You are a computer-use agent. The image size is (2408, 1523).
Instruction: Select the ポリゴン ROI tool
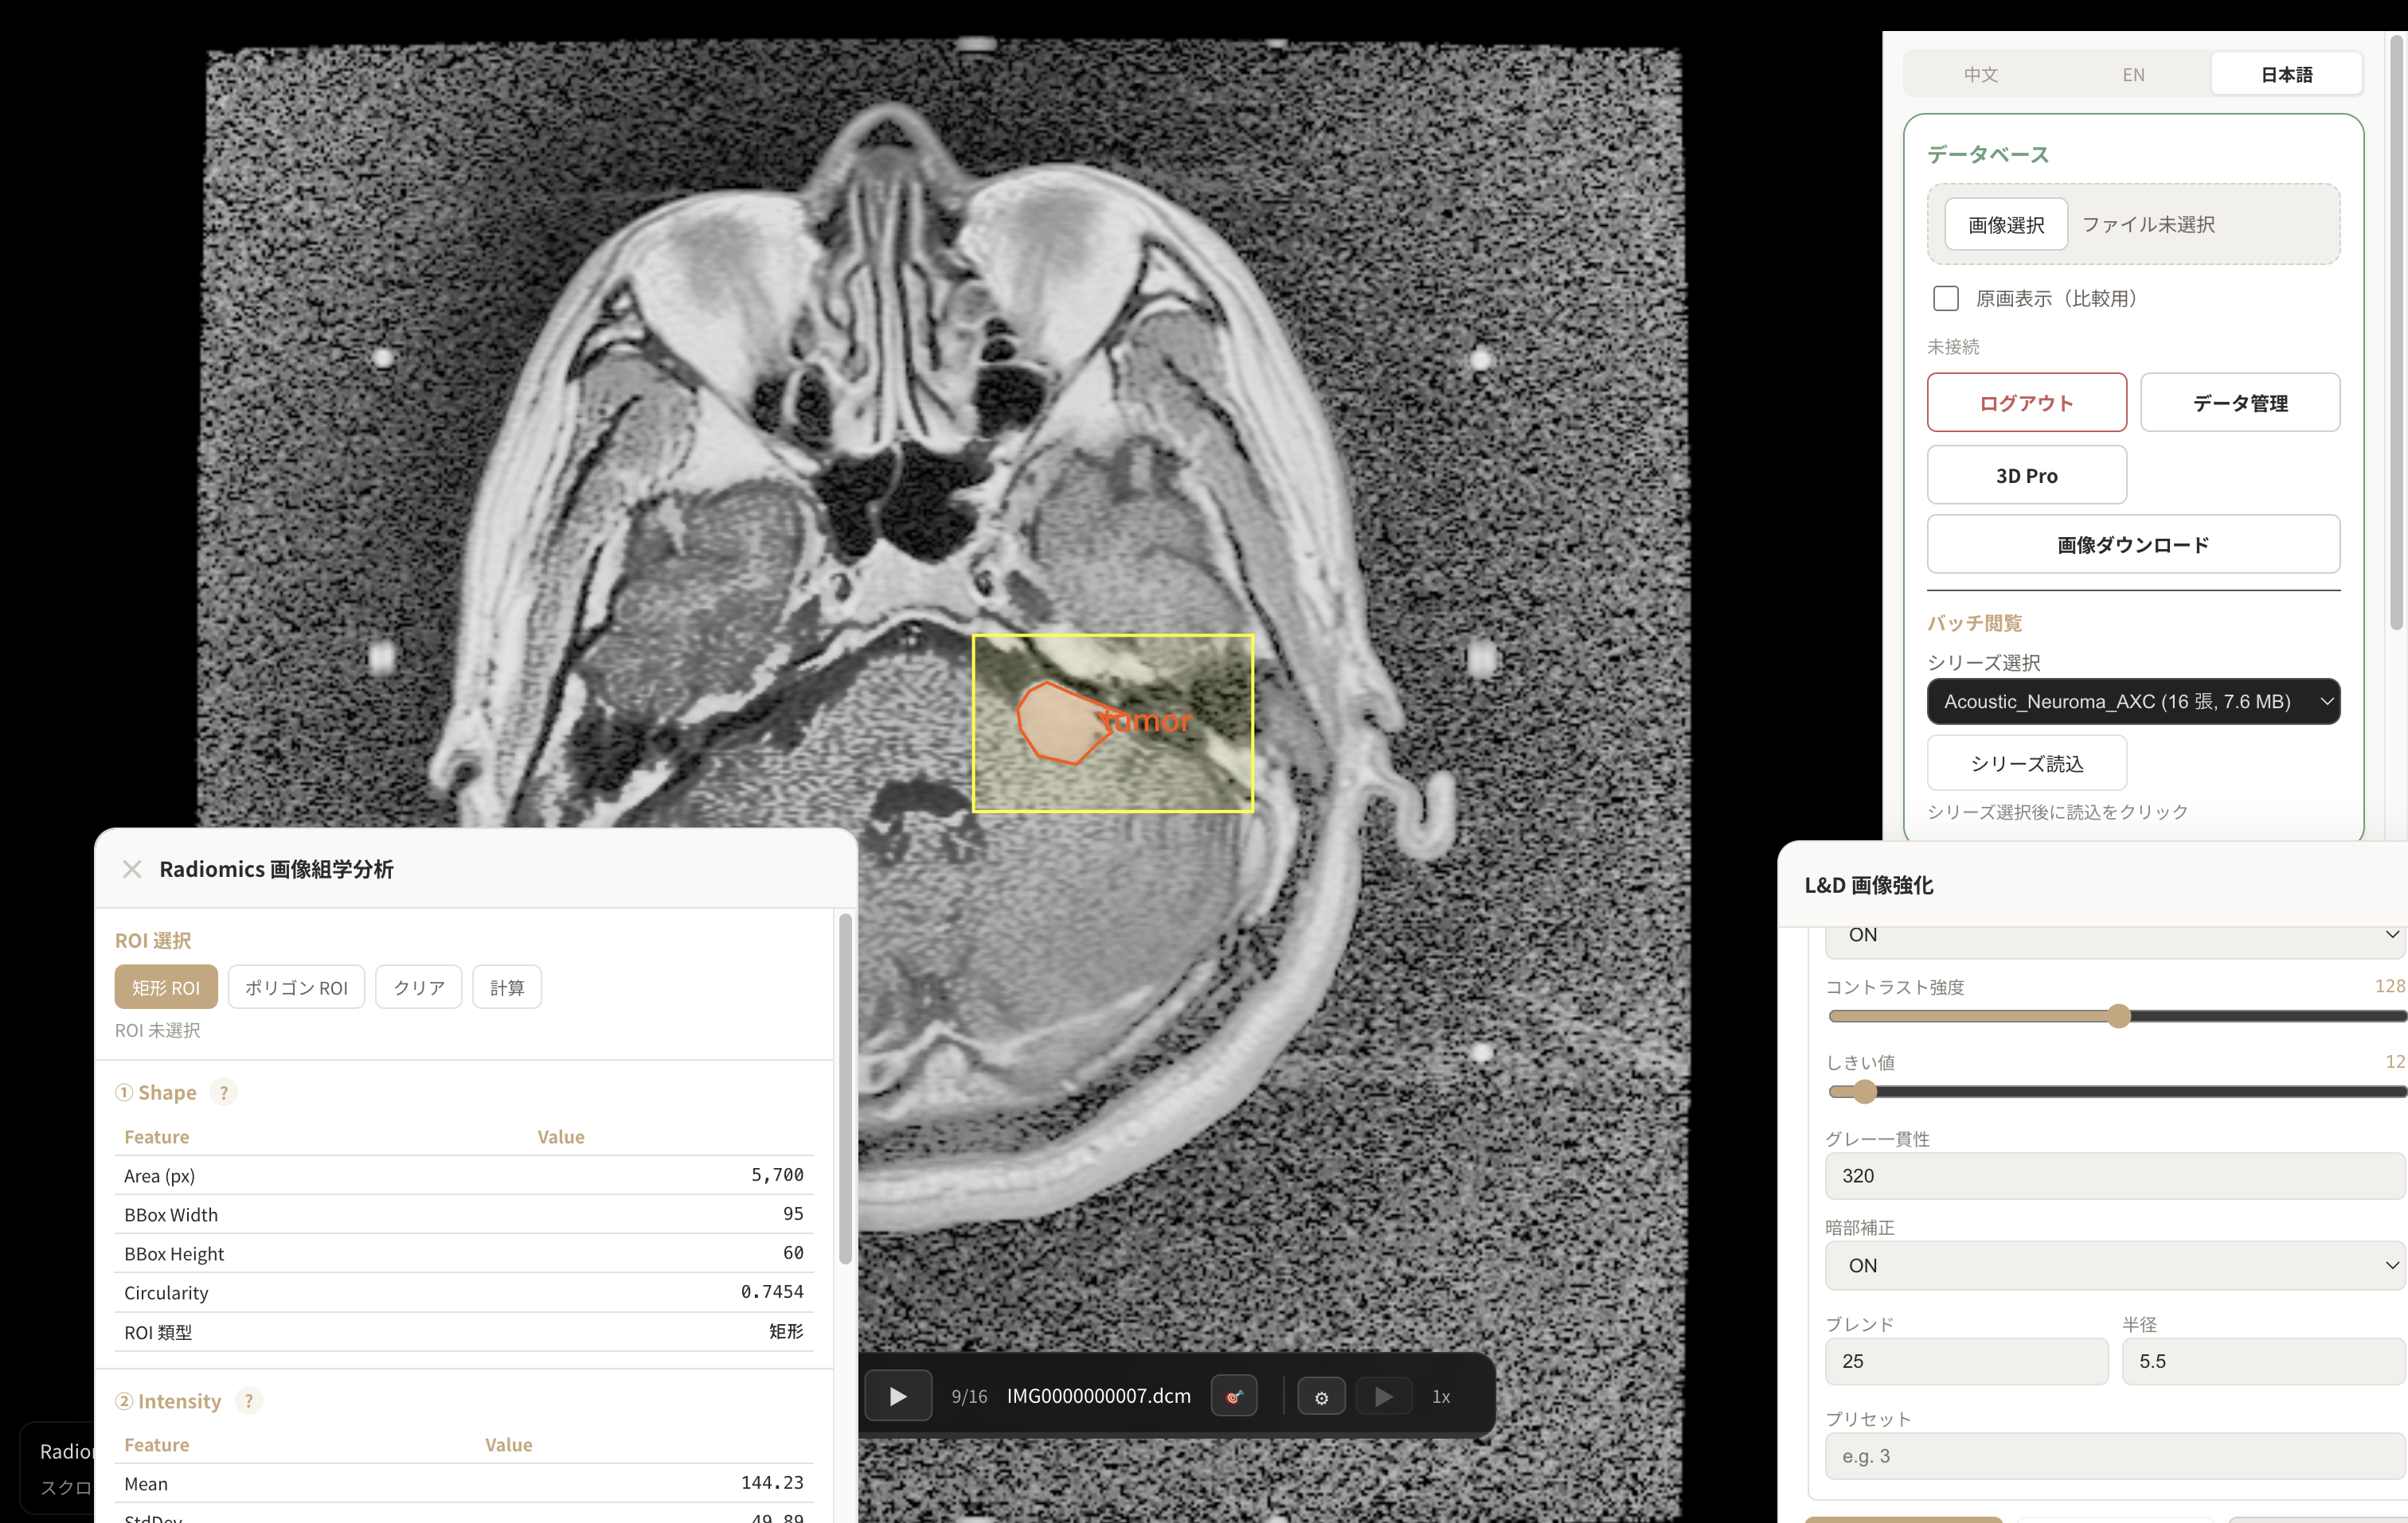296,987
